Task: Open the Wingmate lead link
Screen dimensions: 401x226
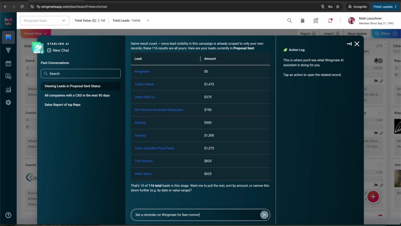Action: point(142,72)
